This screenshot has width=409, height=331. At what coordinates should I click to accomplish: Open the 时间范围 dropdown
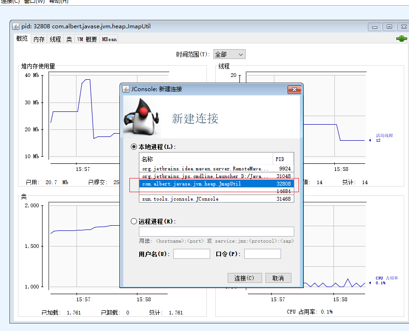click(229, 54)
